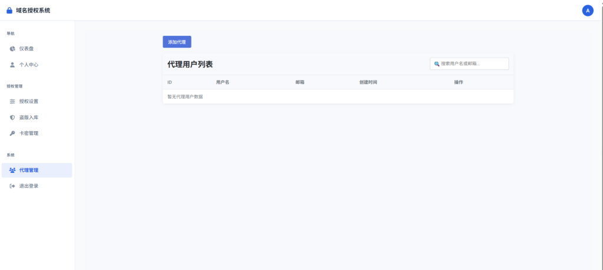Click the 授权管理 section label
The image size is (603, 270).
click(15, 86)
